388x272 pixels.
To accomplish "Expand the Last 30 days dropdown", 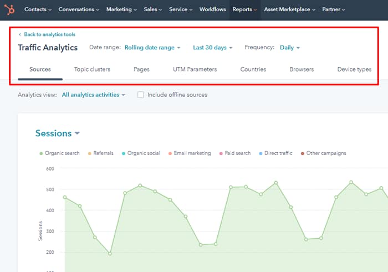I will 212,48.
